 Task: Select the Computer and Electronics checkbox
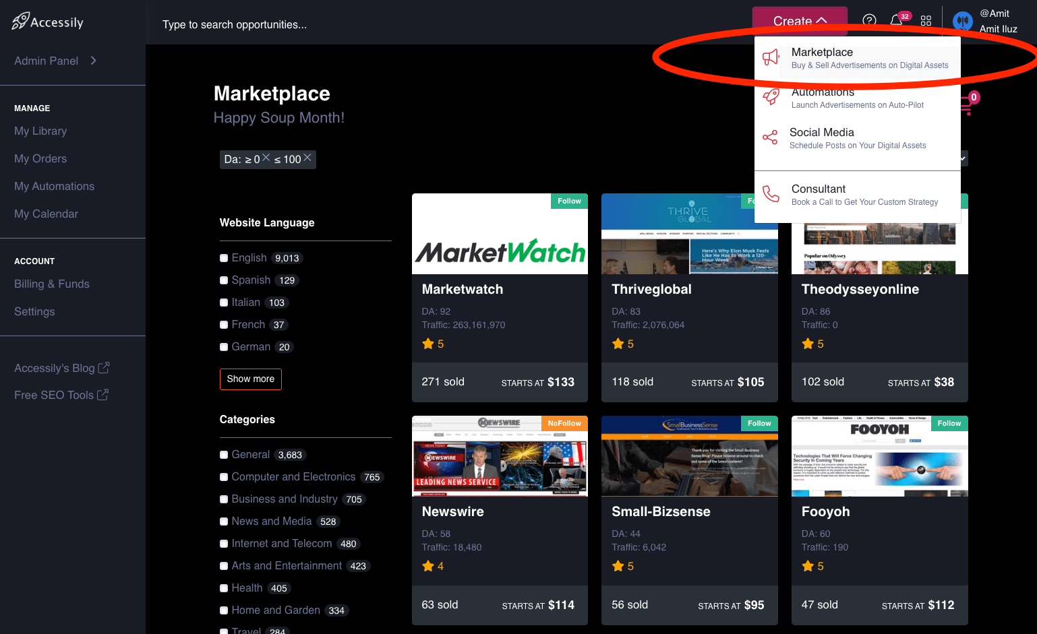223,476
